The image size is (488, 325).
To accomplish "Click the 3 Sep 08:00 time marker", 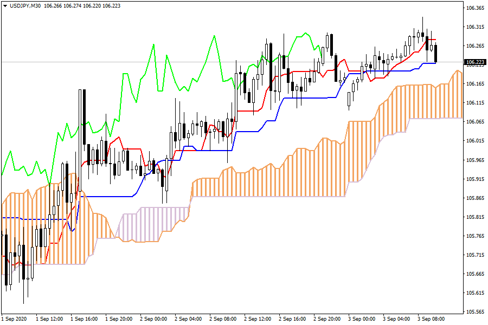I will pos(432,319).
